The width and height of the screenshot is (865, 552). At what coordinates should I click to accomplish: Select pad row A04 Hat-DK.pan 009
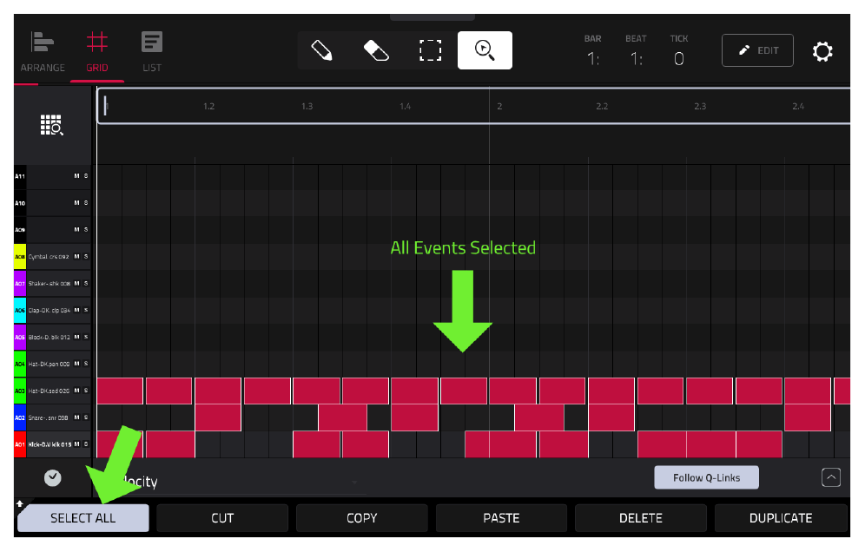pos(52,364)
